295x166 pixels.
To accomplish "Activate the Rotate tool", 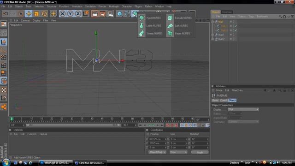I will click(x=44, y=13).
